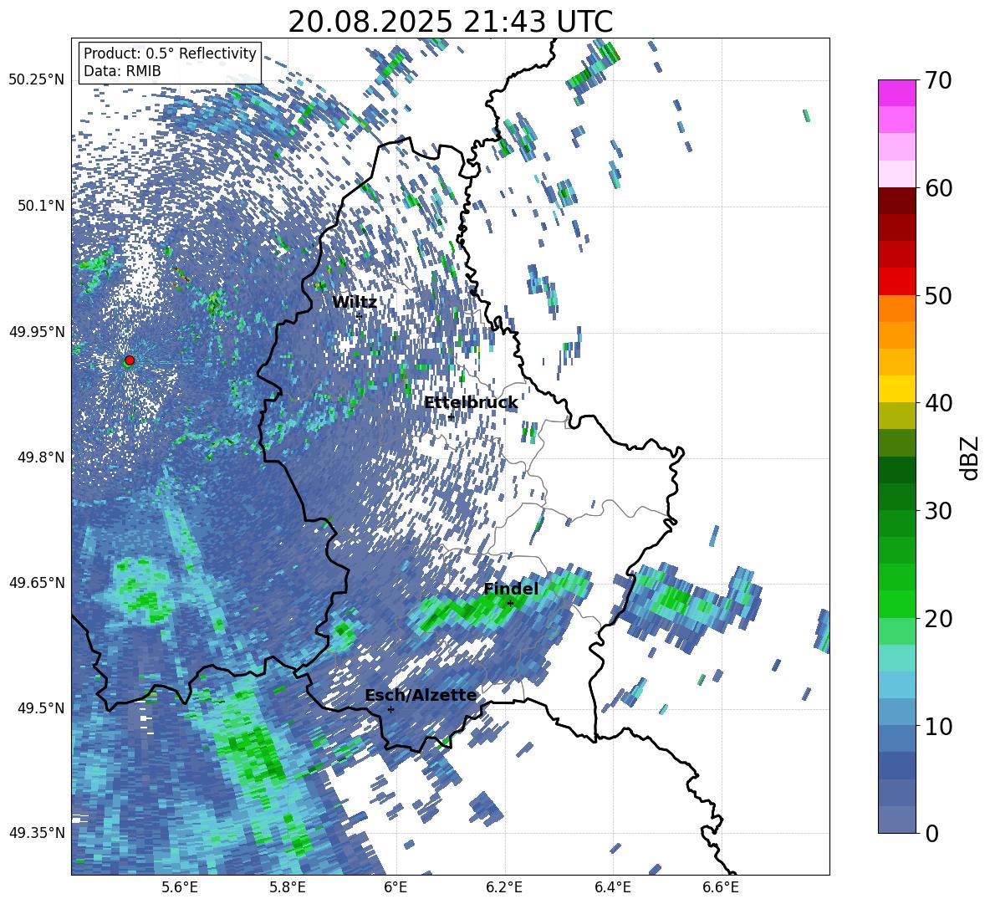The height and width of the screenshot is (904, 990).
Task: Click the yellow colorbar segment above 40
Action: [896, 390]
